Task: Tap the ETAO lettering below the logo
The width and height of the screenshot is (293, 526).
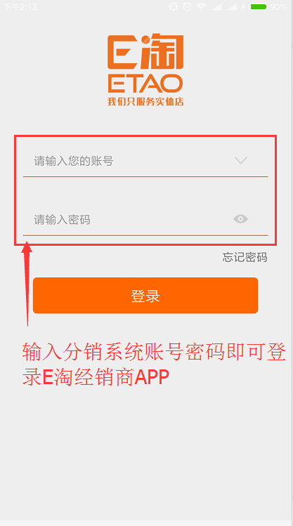Action: (145, 84)
